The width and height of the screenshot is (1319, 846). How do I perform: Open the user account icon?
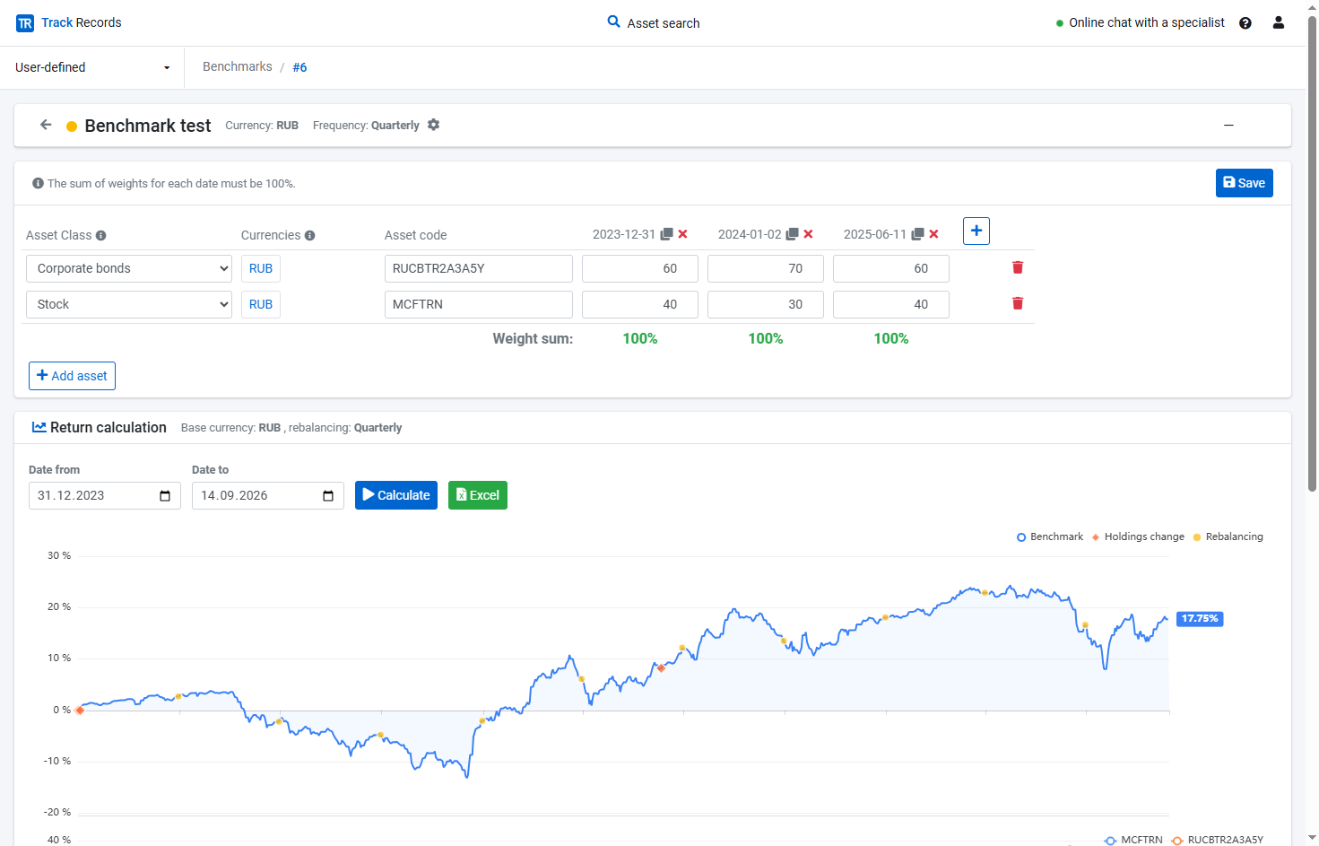1279,22
